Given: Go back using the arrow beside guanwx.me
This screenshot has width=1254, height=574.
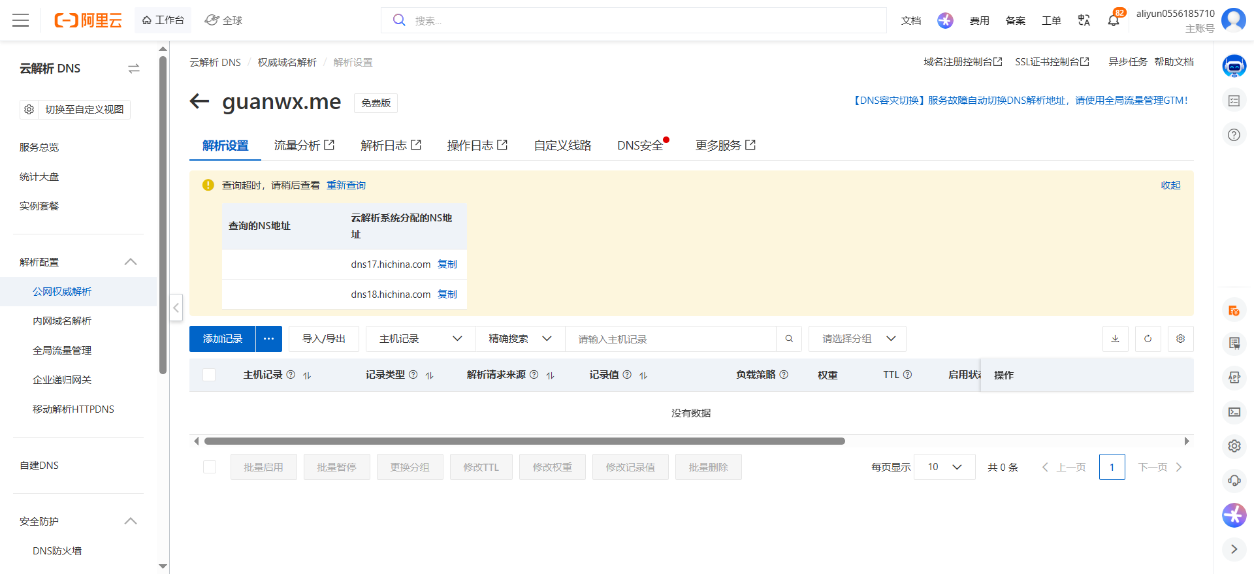Looking at the screenshot, I should tap(199, 101).
